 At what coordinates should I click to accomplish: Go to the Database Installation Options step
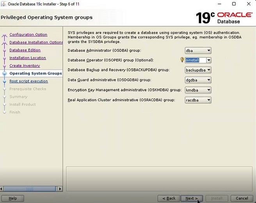36,42
